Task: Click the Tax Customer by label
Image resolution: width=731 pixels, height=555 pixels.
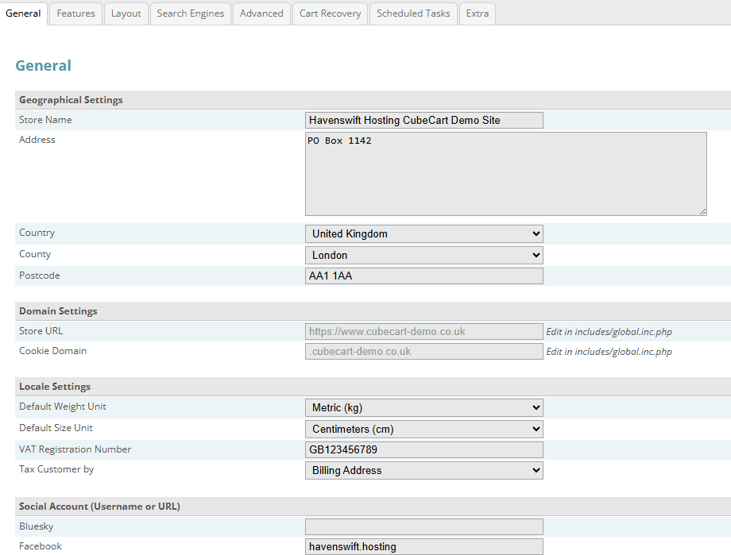Action: point(56,469)
